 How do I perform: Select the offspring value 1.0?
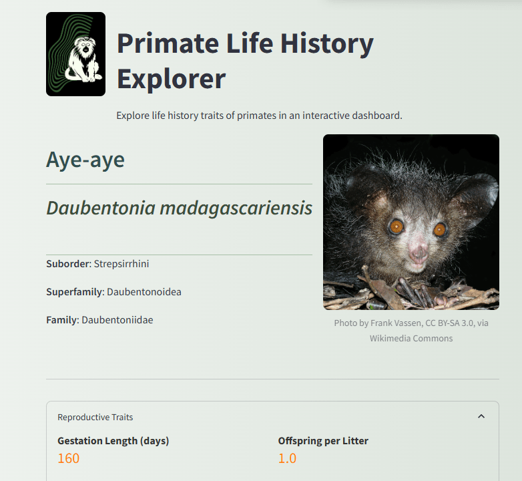point(287,458)
